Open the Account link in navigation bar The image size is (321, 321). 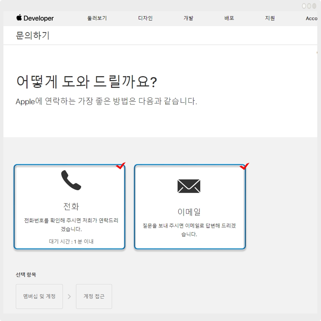tap(311, 19)
